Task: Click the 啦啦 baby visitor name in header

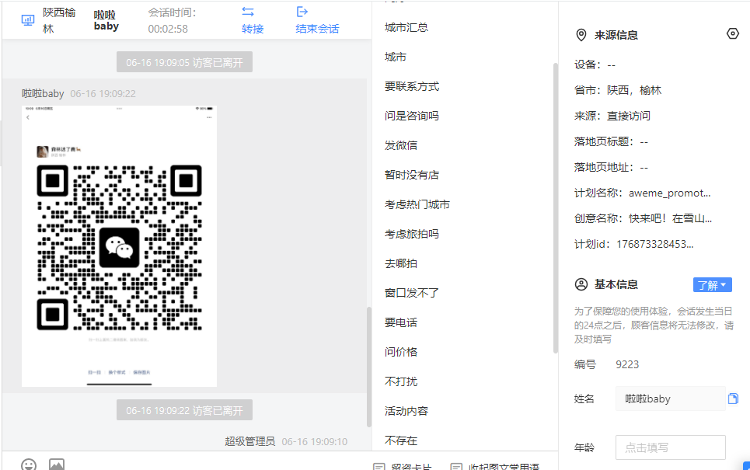Action: point(106,20)
